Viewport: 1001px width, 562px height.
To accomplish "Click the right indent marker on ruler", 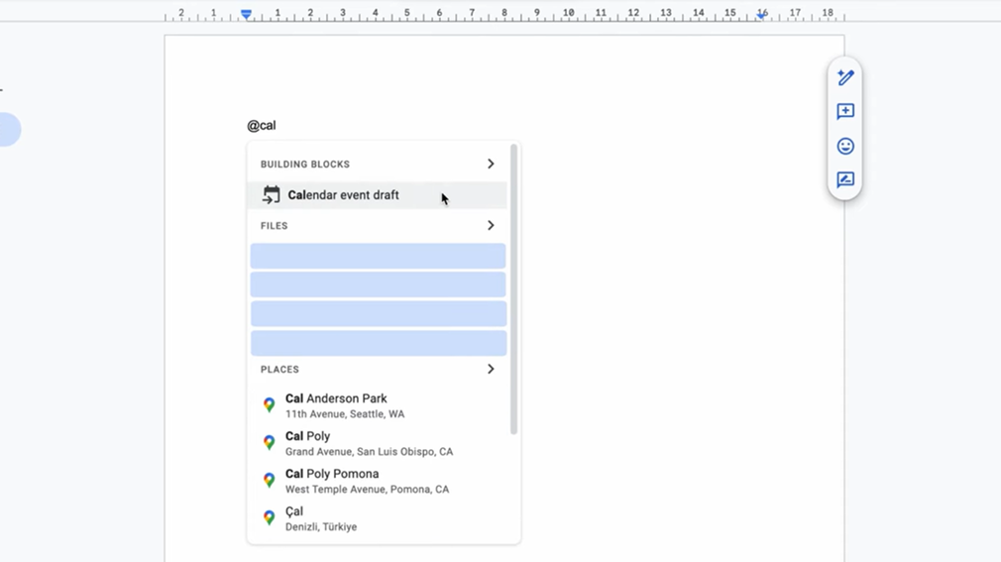I will 761,15.
